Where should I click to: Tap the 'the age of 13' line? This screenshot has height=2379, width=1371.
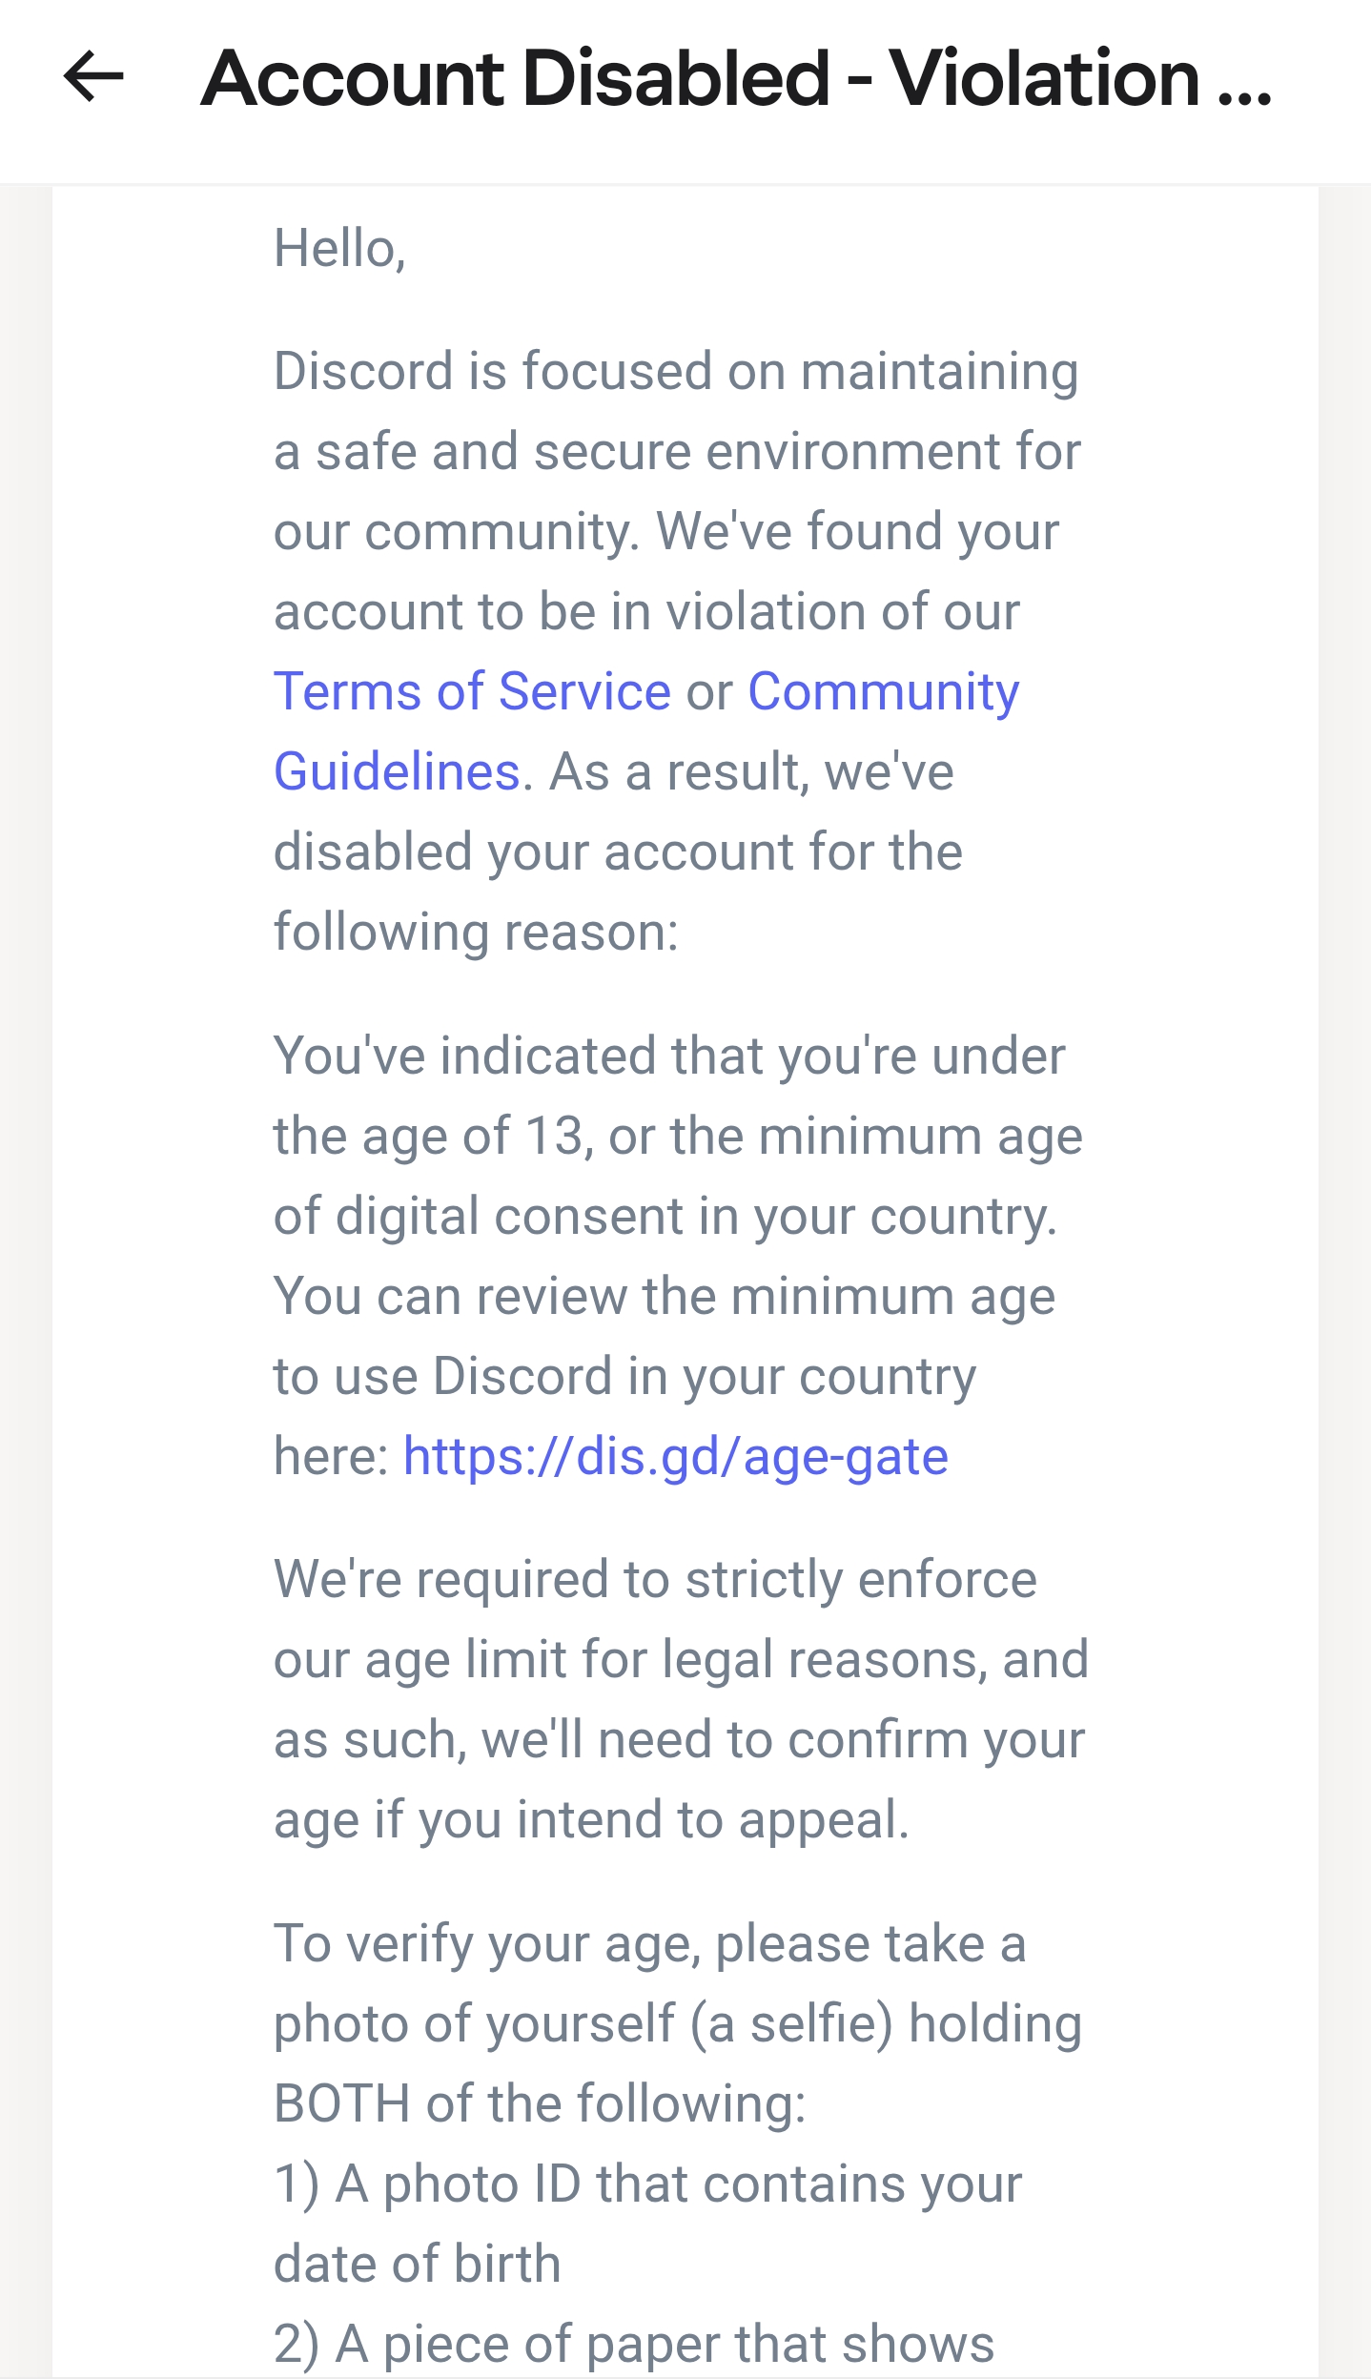point(678,1137)
